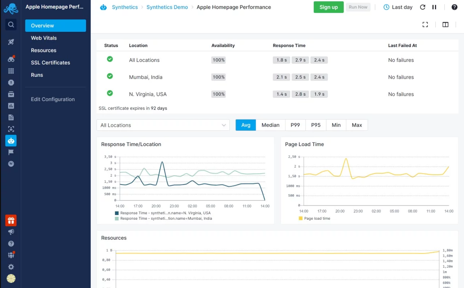Open the Last day time range picker
The height and width of the screenshot is (288, 464).
click(x=398, y=7)
